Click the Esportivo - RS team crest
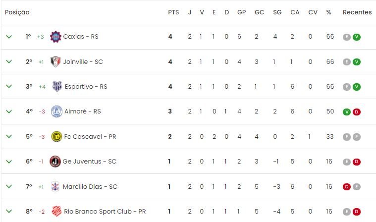 [x=57, y=86]
